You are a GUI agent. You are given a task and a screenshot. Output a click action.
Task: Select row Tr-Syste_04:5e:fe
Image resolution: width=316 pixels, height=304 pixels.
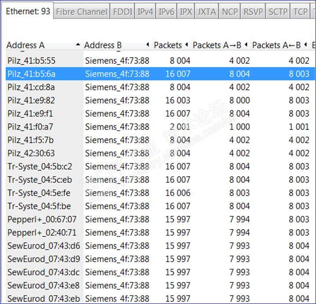tap(160, 193)
